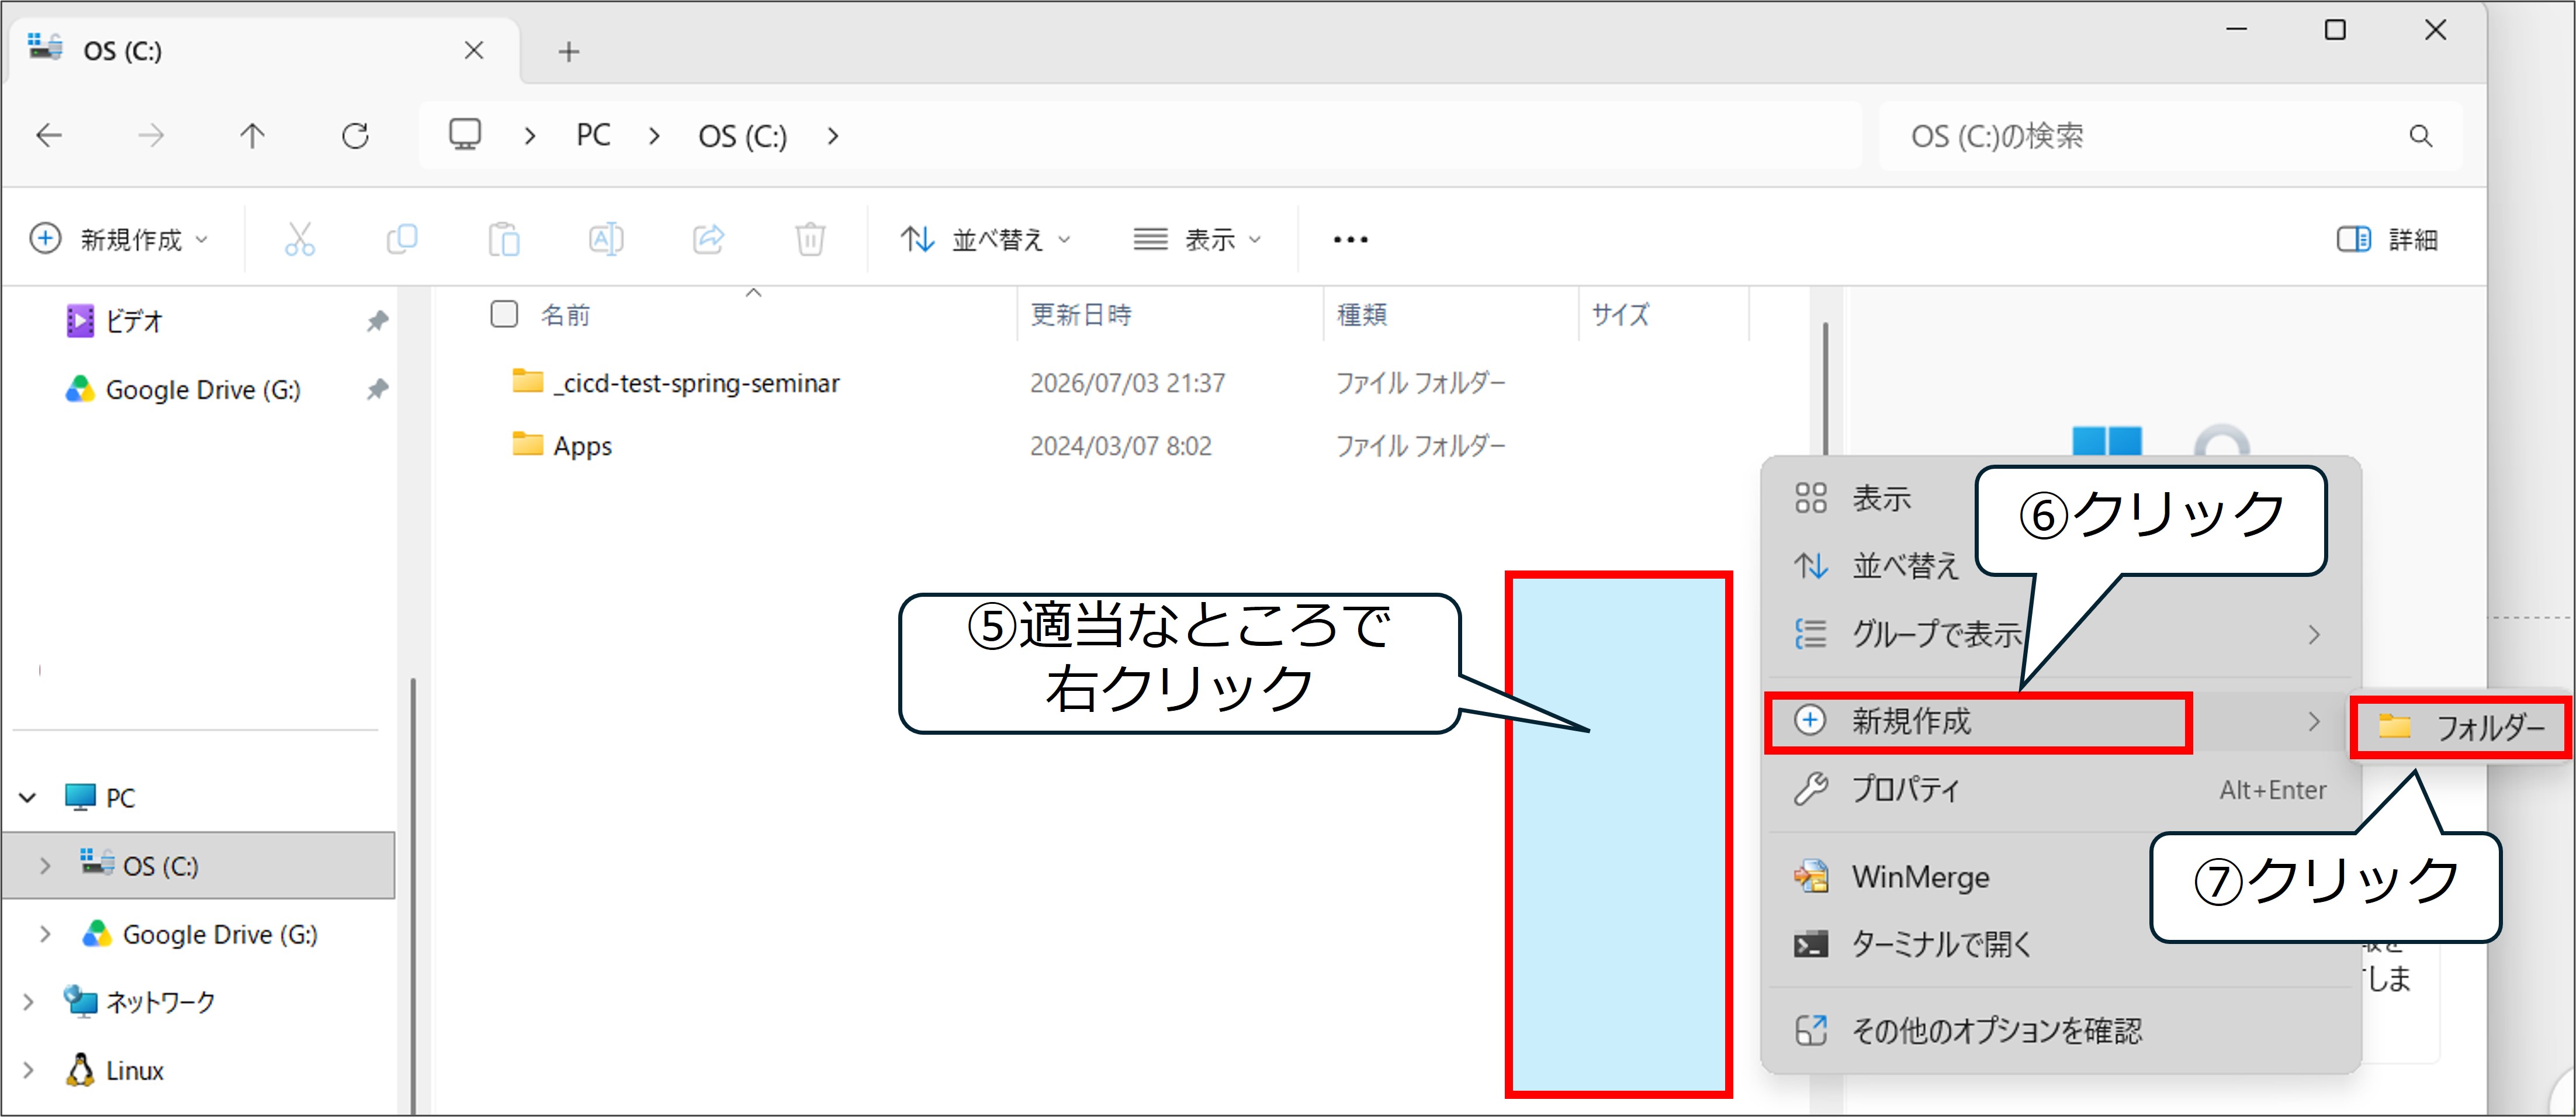The width and height of the screenshot is (2576, 1117).
Task: Choose その他のオプションを確認
Action: pos(2060,1030)
